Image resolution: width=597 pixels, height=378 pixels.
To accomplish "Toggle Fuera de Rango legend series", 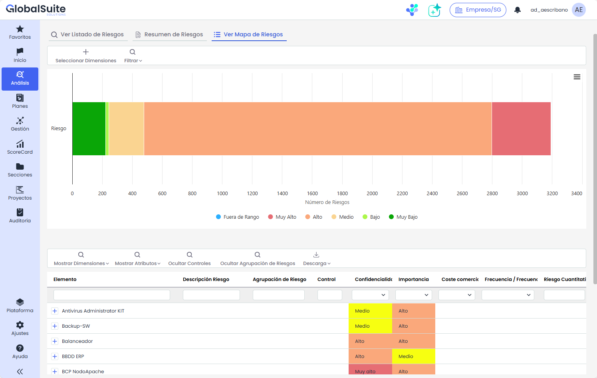I will (x=238, y=217).
